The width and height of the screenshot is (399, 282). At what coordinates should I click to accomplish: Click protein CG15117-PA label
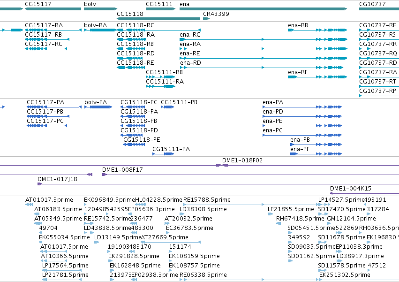45,102
